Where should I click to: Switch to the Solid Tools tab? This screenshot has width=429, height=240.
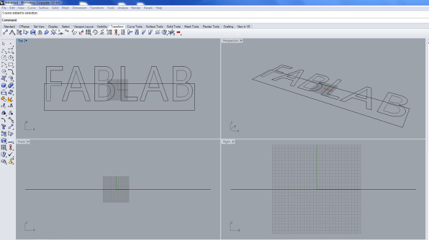173,26
